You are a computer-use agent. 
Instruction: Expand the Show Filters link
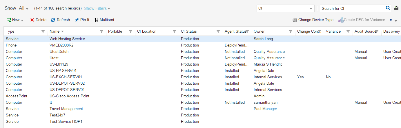click(x=97, y=8)
